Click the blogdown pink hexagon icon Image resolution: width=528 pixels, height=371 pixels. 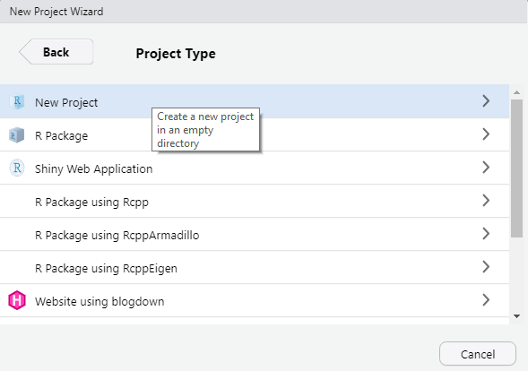point(17,300)
